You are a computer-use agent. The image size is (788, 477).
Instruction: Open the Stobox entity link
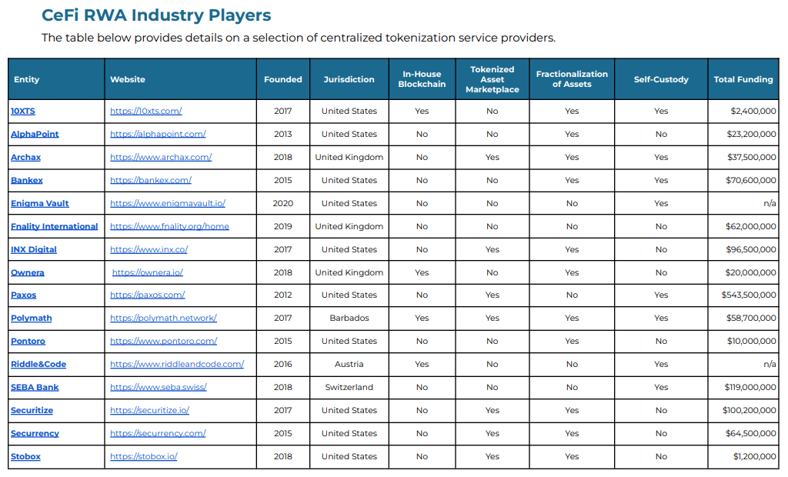point(25,457)
